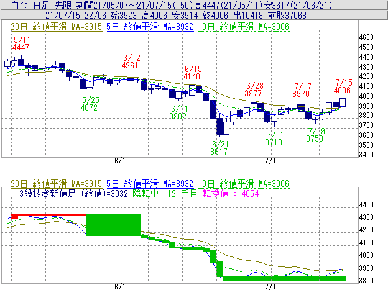
Task: Click the 3段抜き新値足 (終値)=3932 label
Action: point(73,193)
